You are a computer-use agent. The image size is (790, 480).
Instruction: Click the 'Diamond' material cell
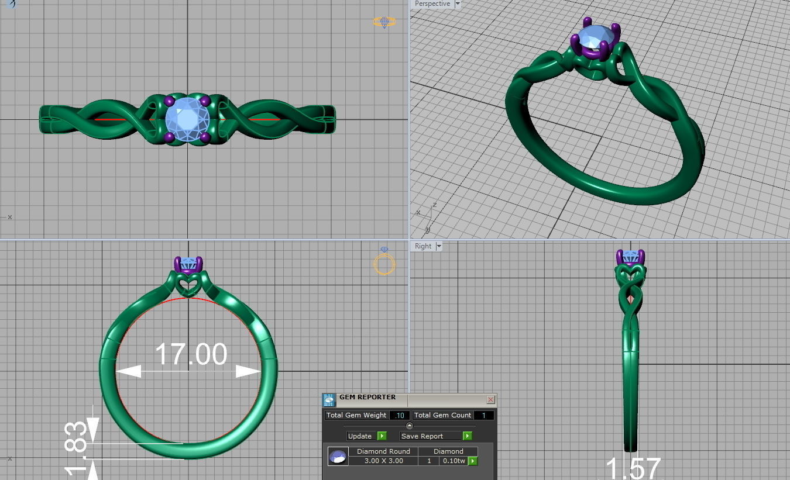[x=448, y=452]
